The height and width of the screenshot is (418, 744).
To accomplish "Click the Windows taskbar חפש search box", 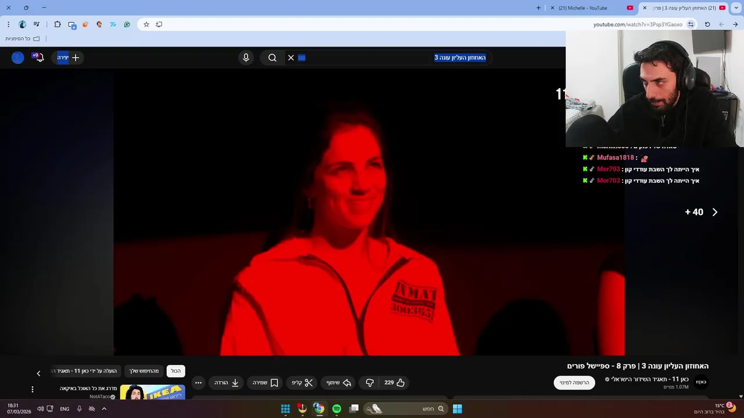I will click(406, 409).
